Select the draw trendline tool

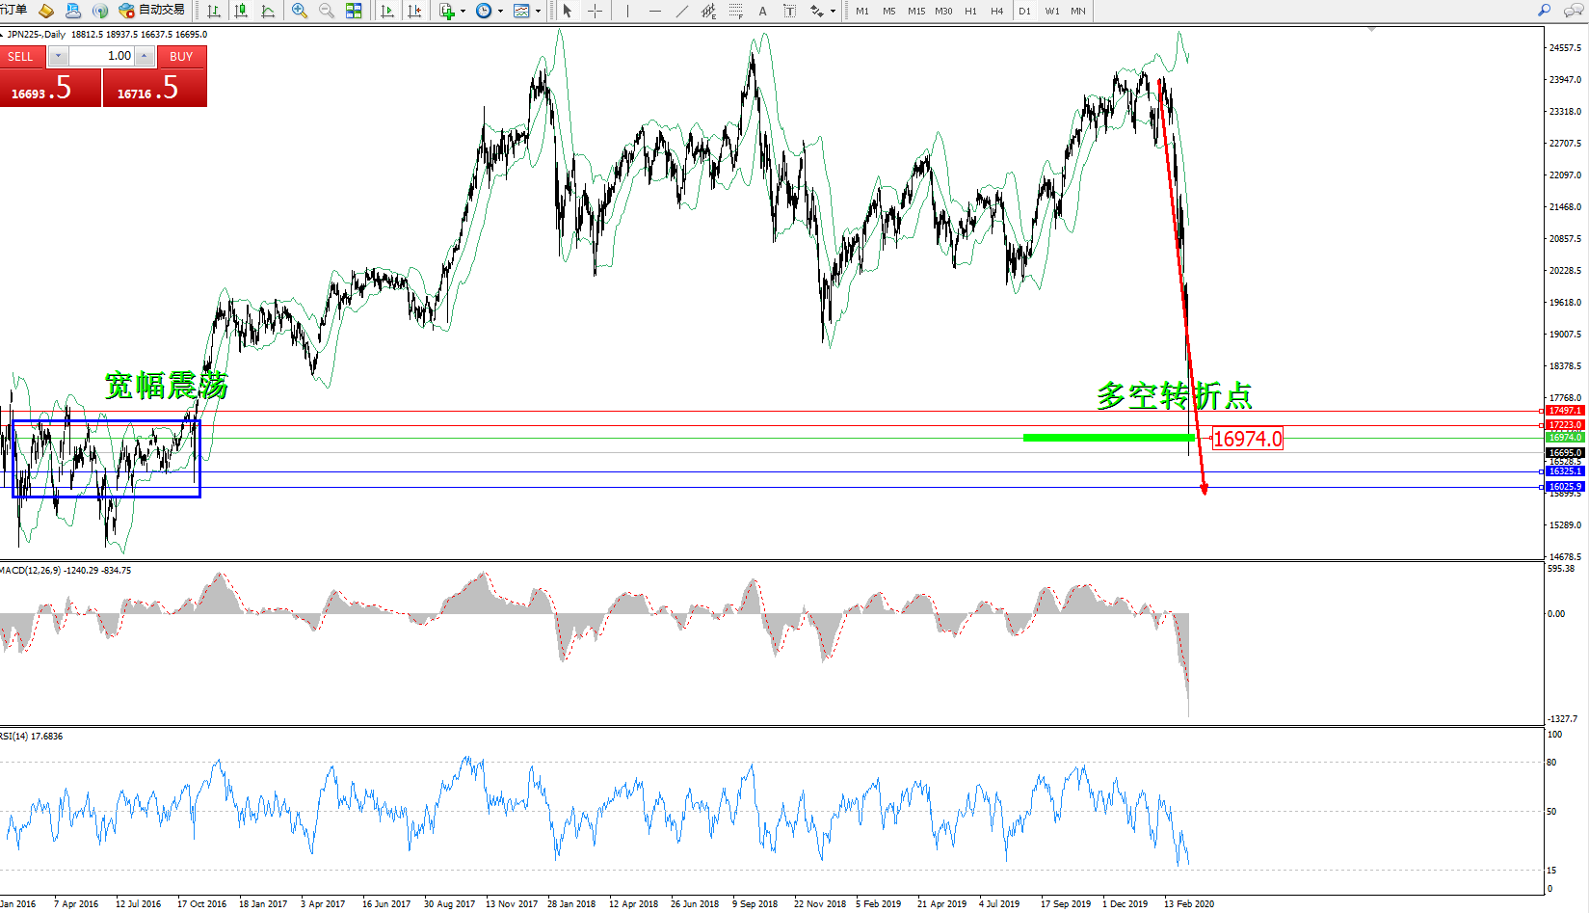682,11
